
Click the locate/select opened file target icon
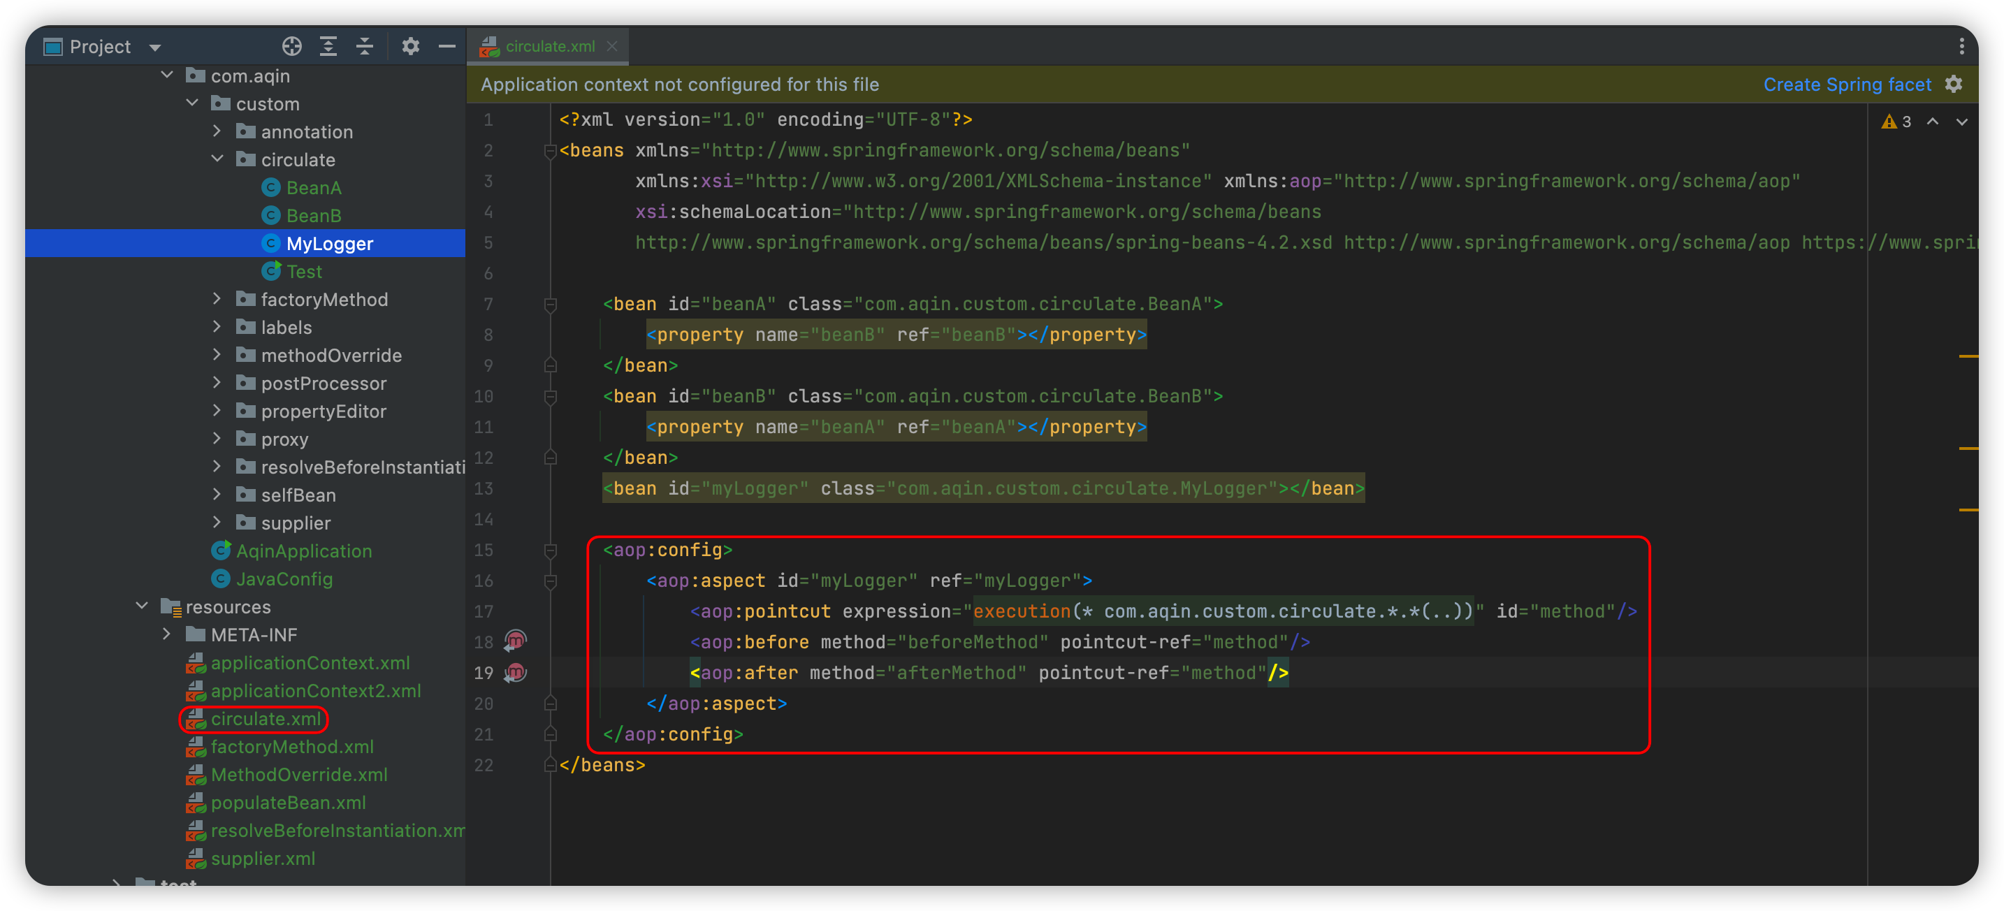pyautogui.click(x=292, y=47)
